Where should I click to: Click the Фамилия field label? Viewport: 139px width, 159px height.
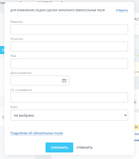16,22
